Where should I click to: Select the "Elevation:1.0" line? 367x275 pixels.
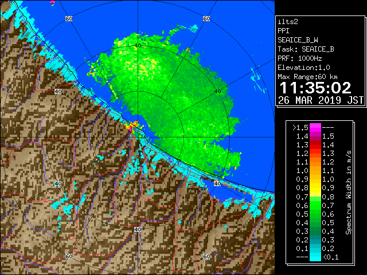point(304,68)
